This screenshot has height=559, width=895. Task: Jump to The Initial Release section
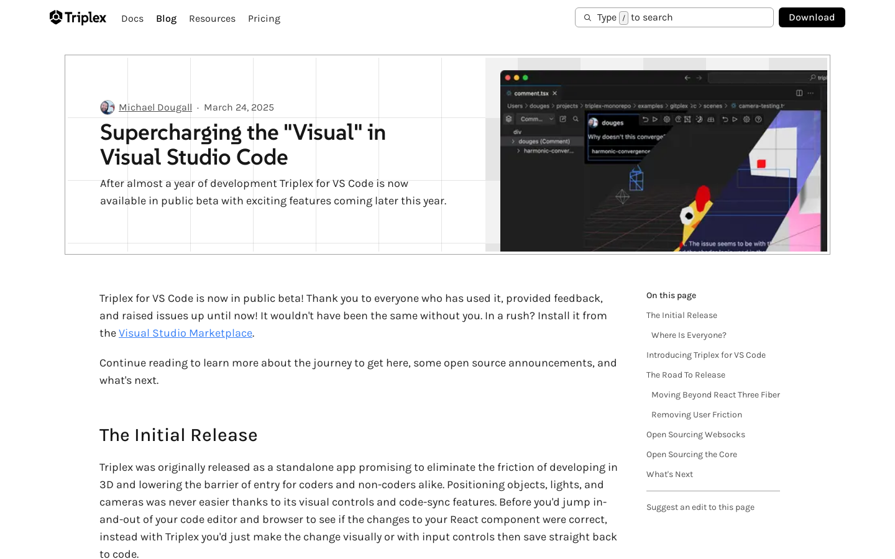tap(682, 316)
